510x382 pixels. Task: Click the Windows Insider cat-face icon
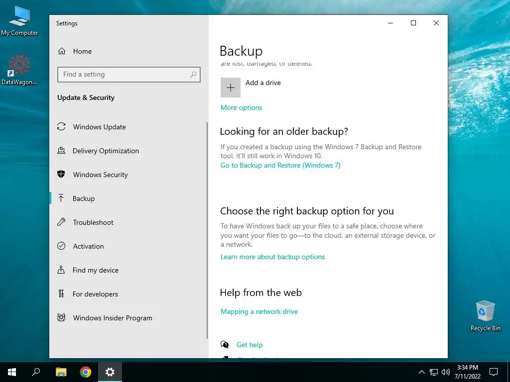pos(61,317)
